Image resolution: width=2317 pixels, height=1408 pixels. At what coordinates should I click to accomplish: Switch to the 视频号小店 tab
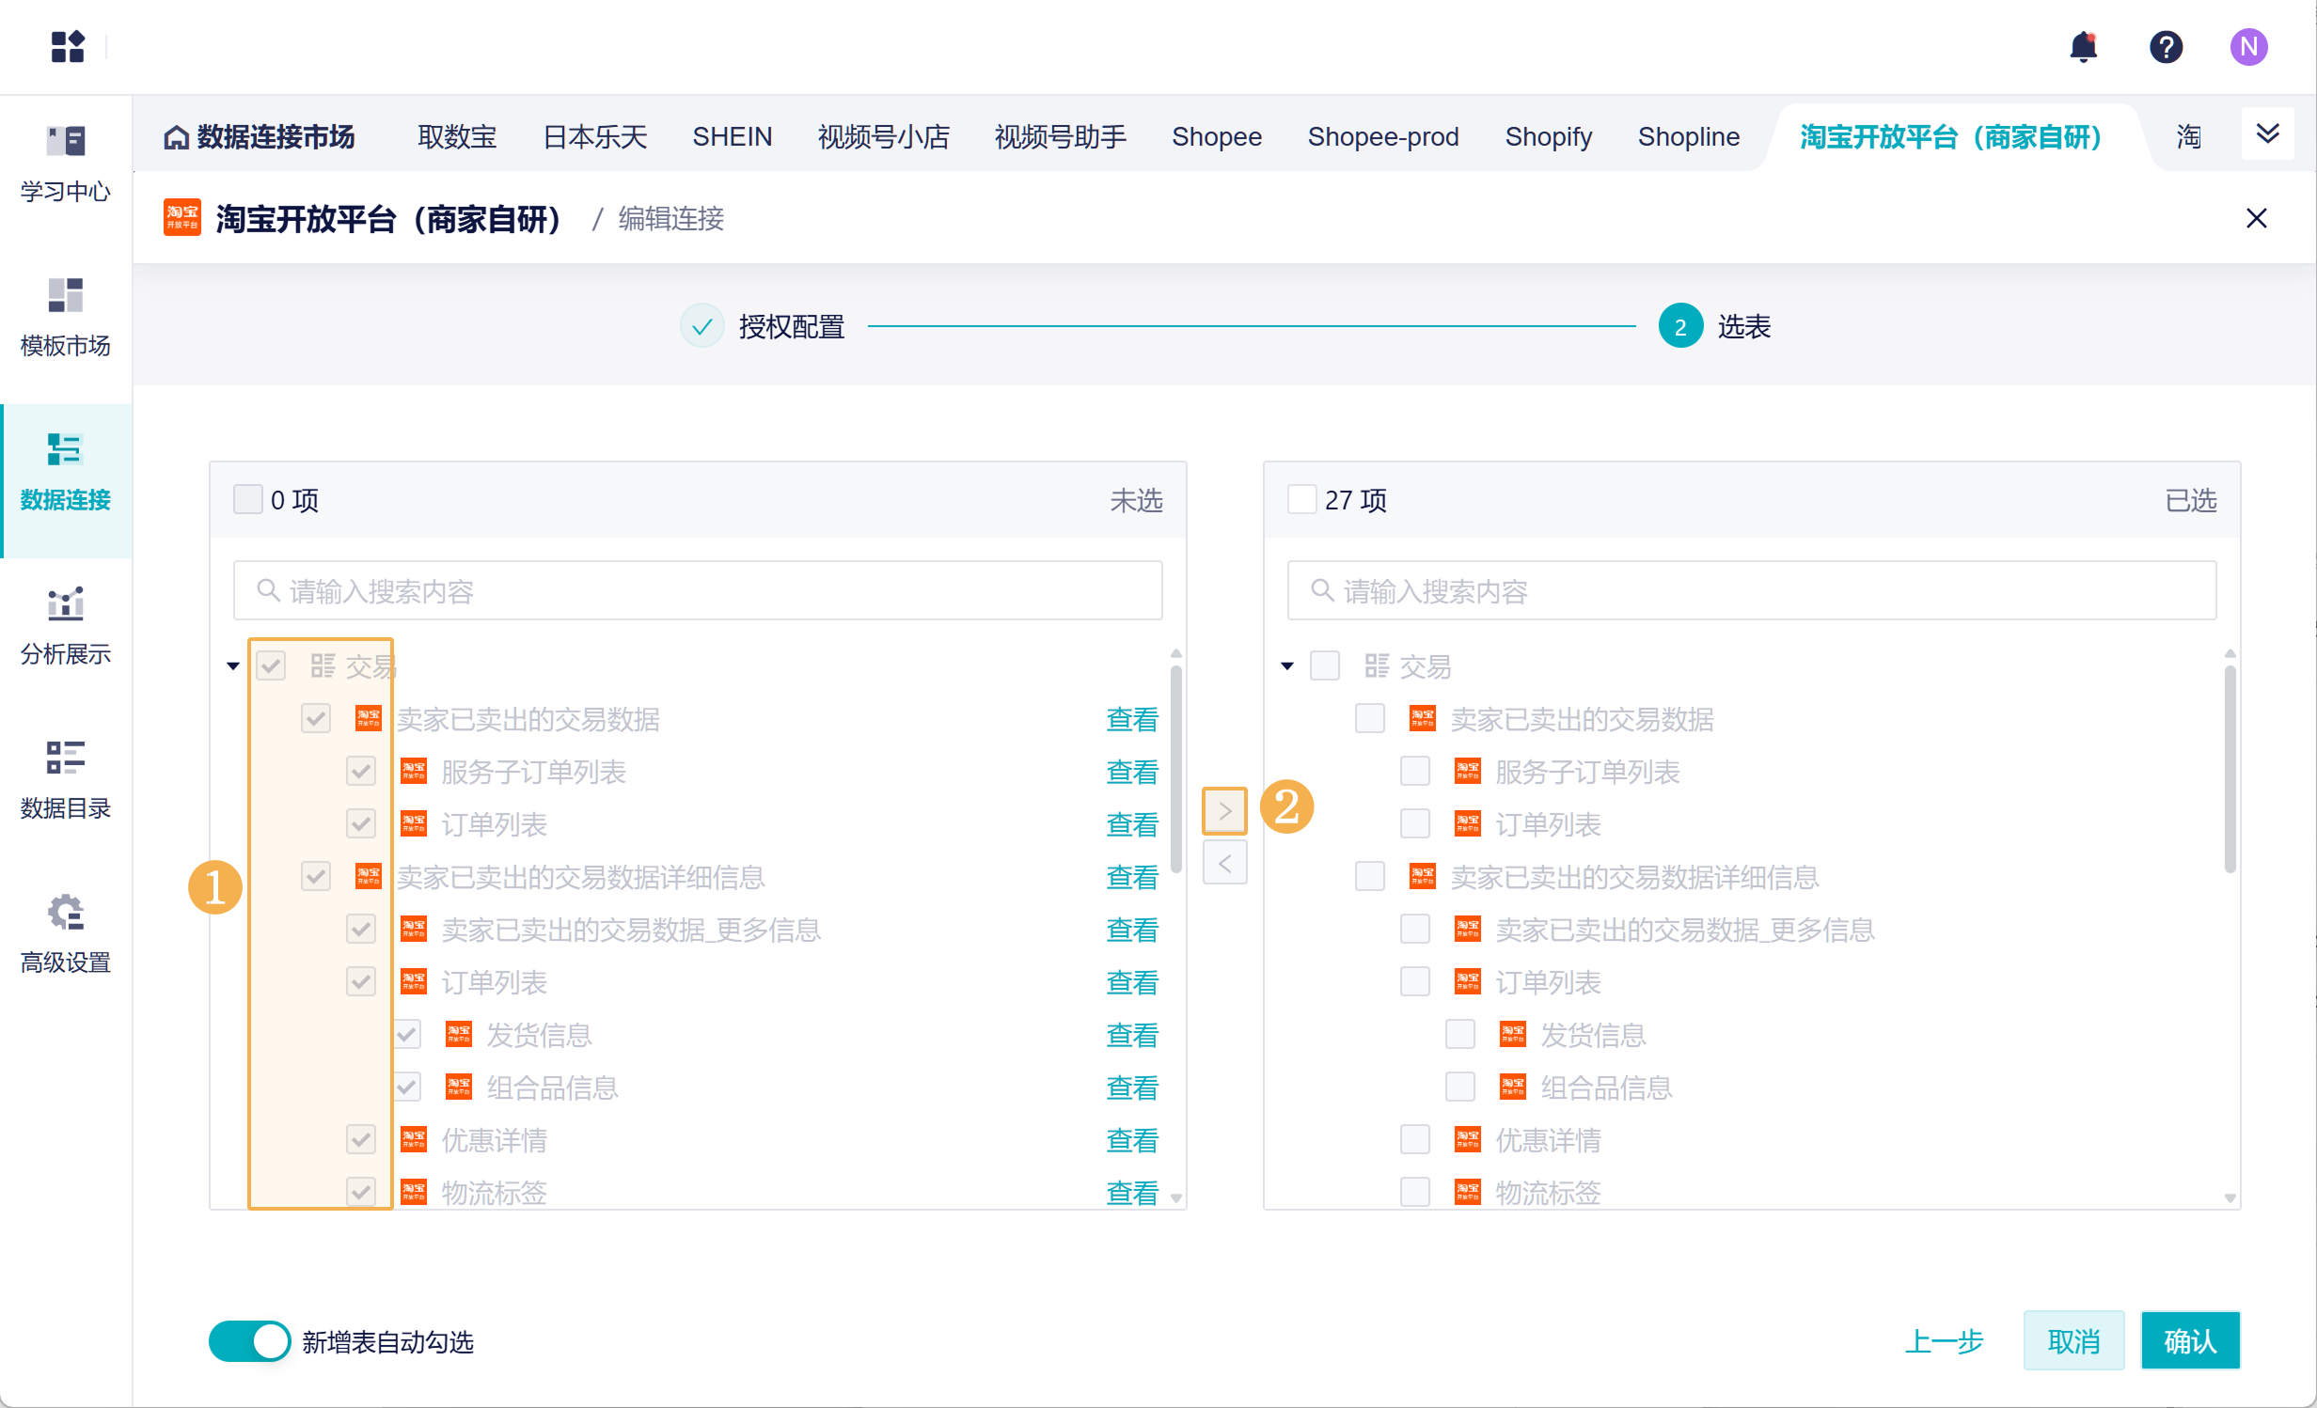point(884,137)
